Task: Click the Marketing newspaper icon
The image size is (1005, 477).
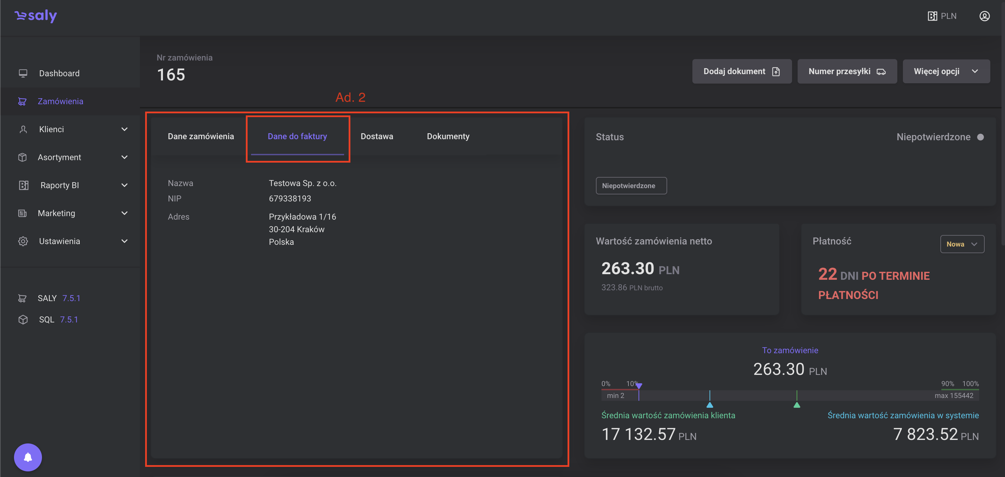Action: [x=23, y=213]
